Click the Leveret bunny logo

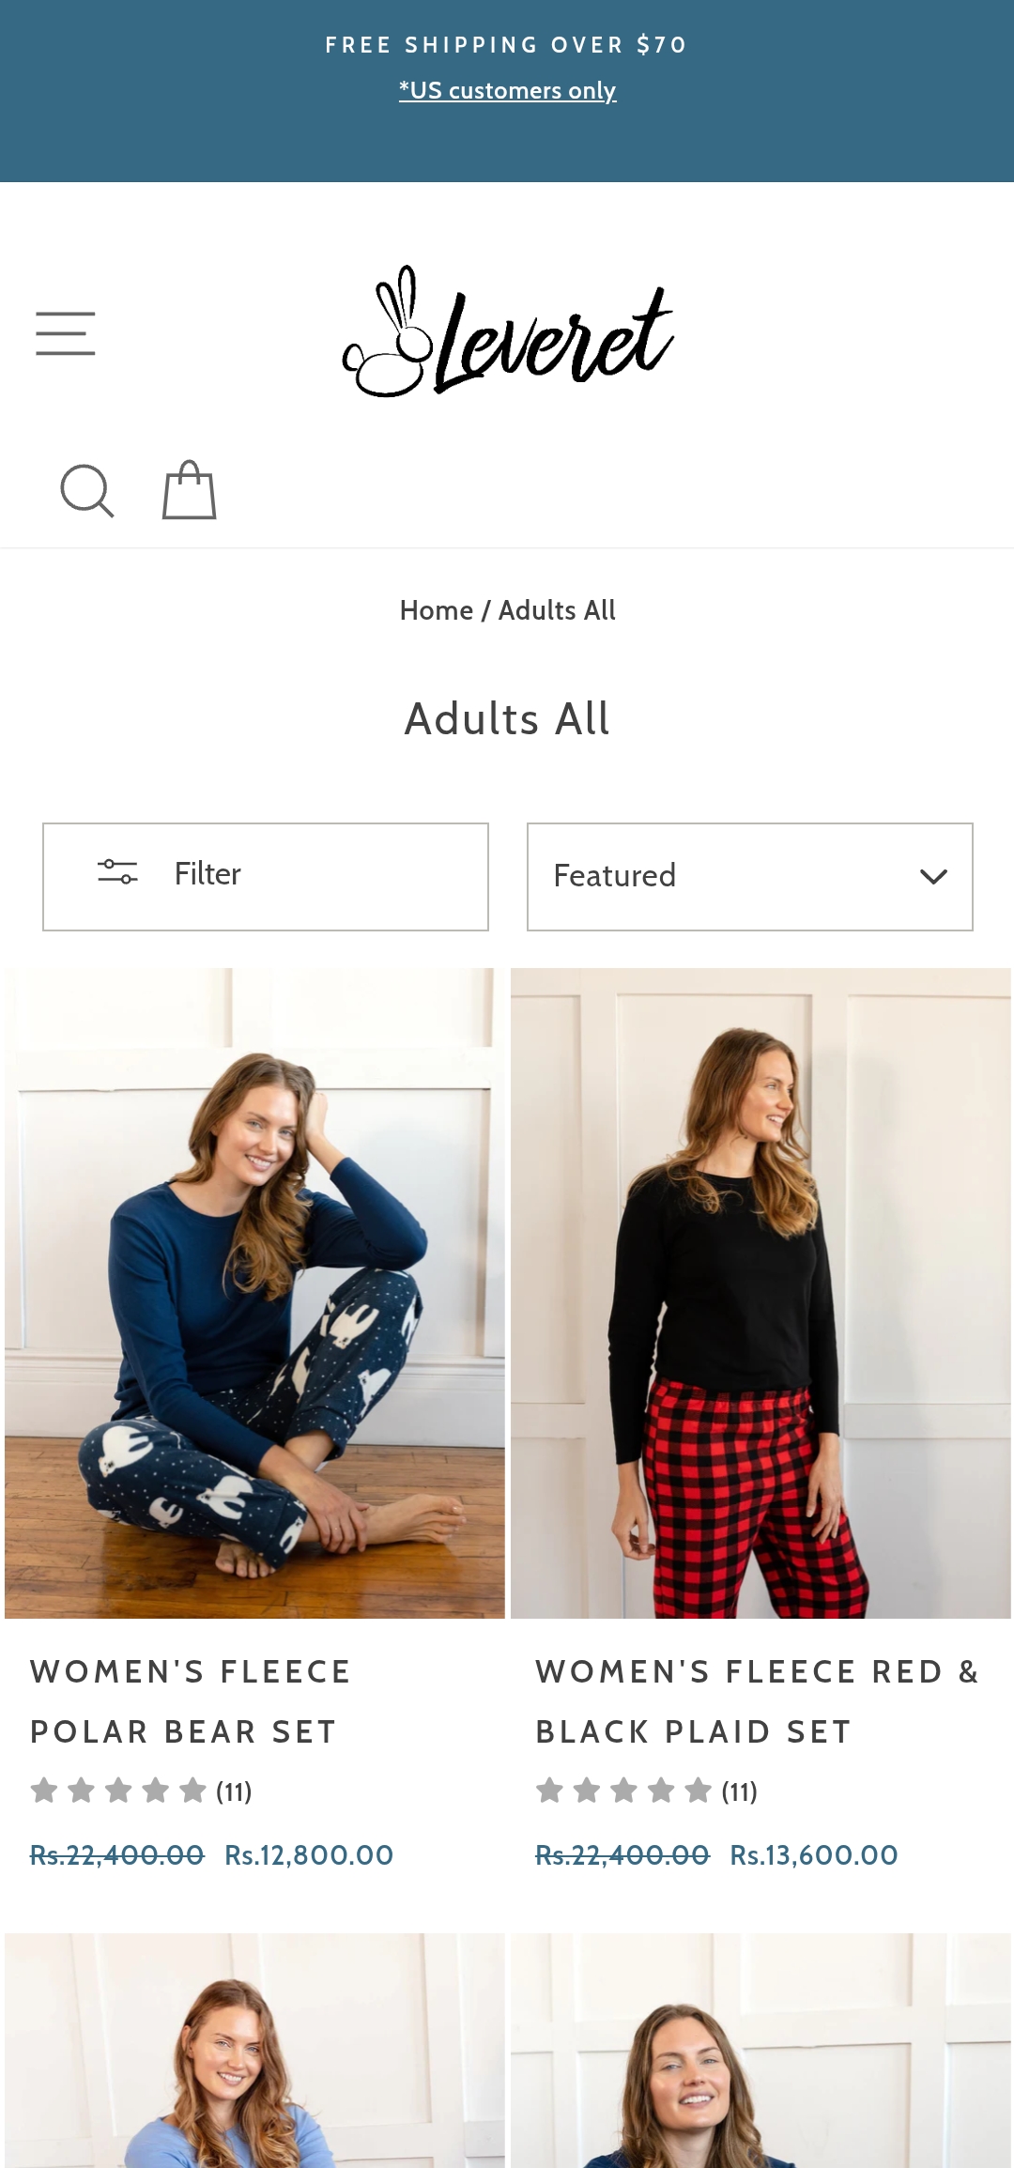coord(508,332)
